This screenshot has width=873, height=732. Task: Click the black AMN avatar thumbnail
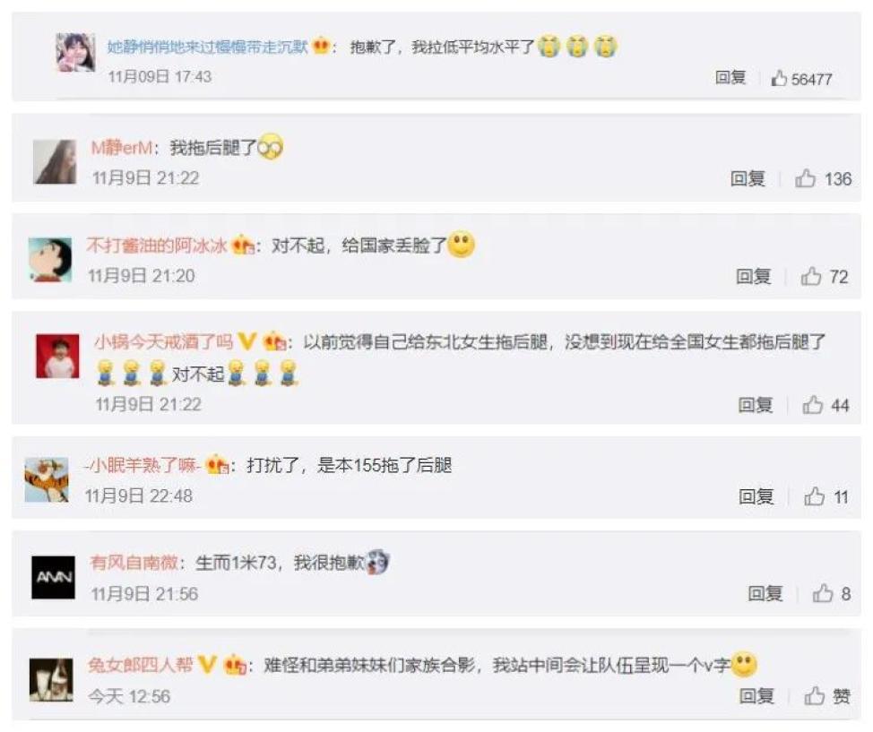54,577
